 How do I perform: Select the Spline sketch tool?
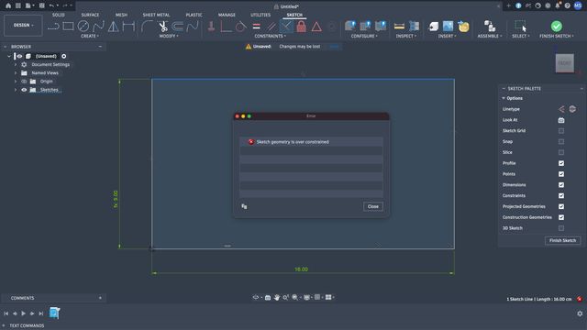98,27
